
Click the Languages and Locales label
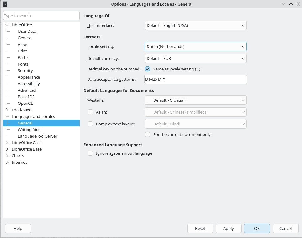click(33, 116)
